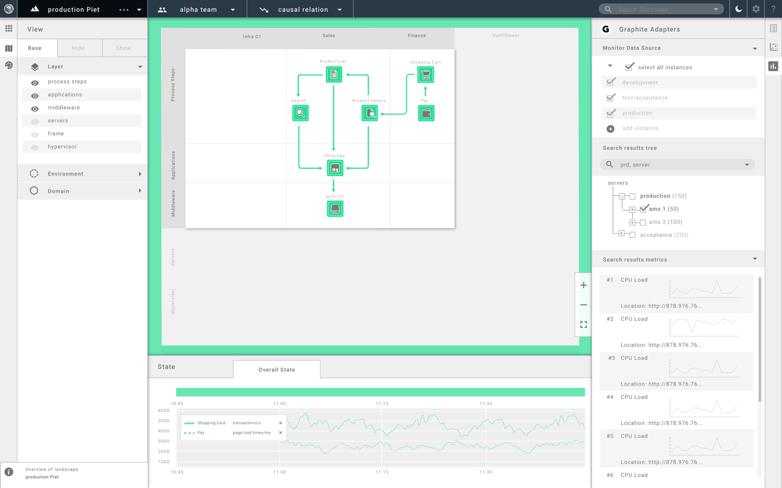Click the production Piet ellipsis menu
The width and height of the screenshot is (782, 488).
124,10
